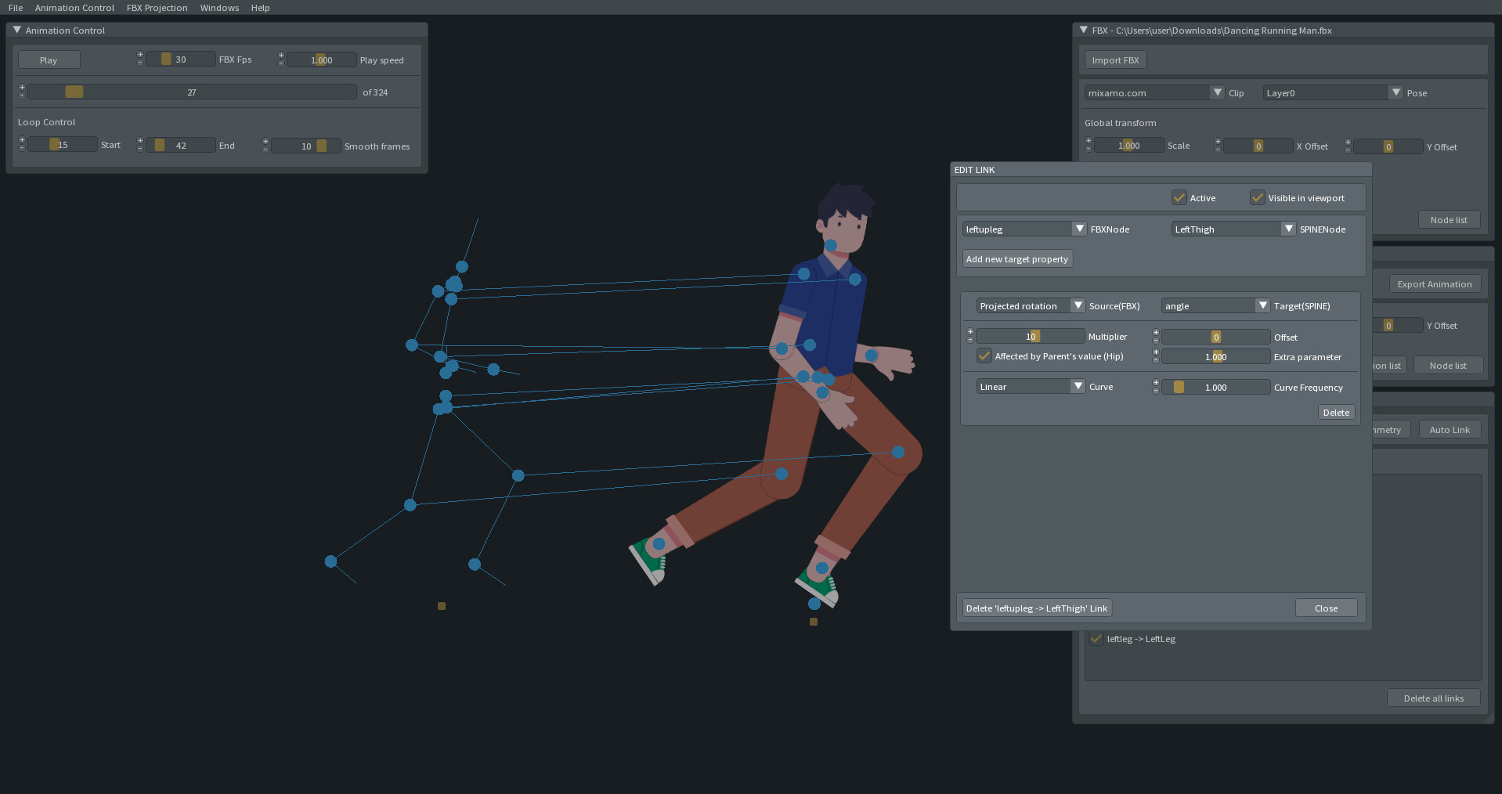Decrement Smooth frames with the minus stepper
The image size is (1502, 794).
[x=265, y=150]
